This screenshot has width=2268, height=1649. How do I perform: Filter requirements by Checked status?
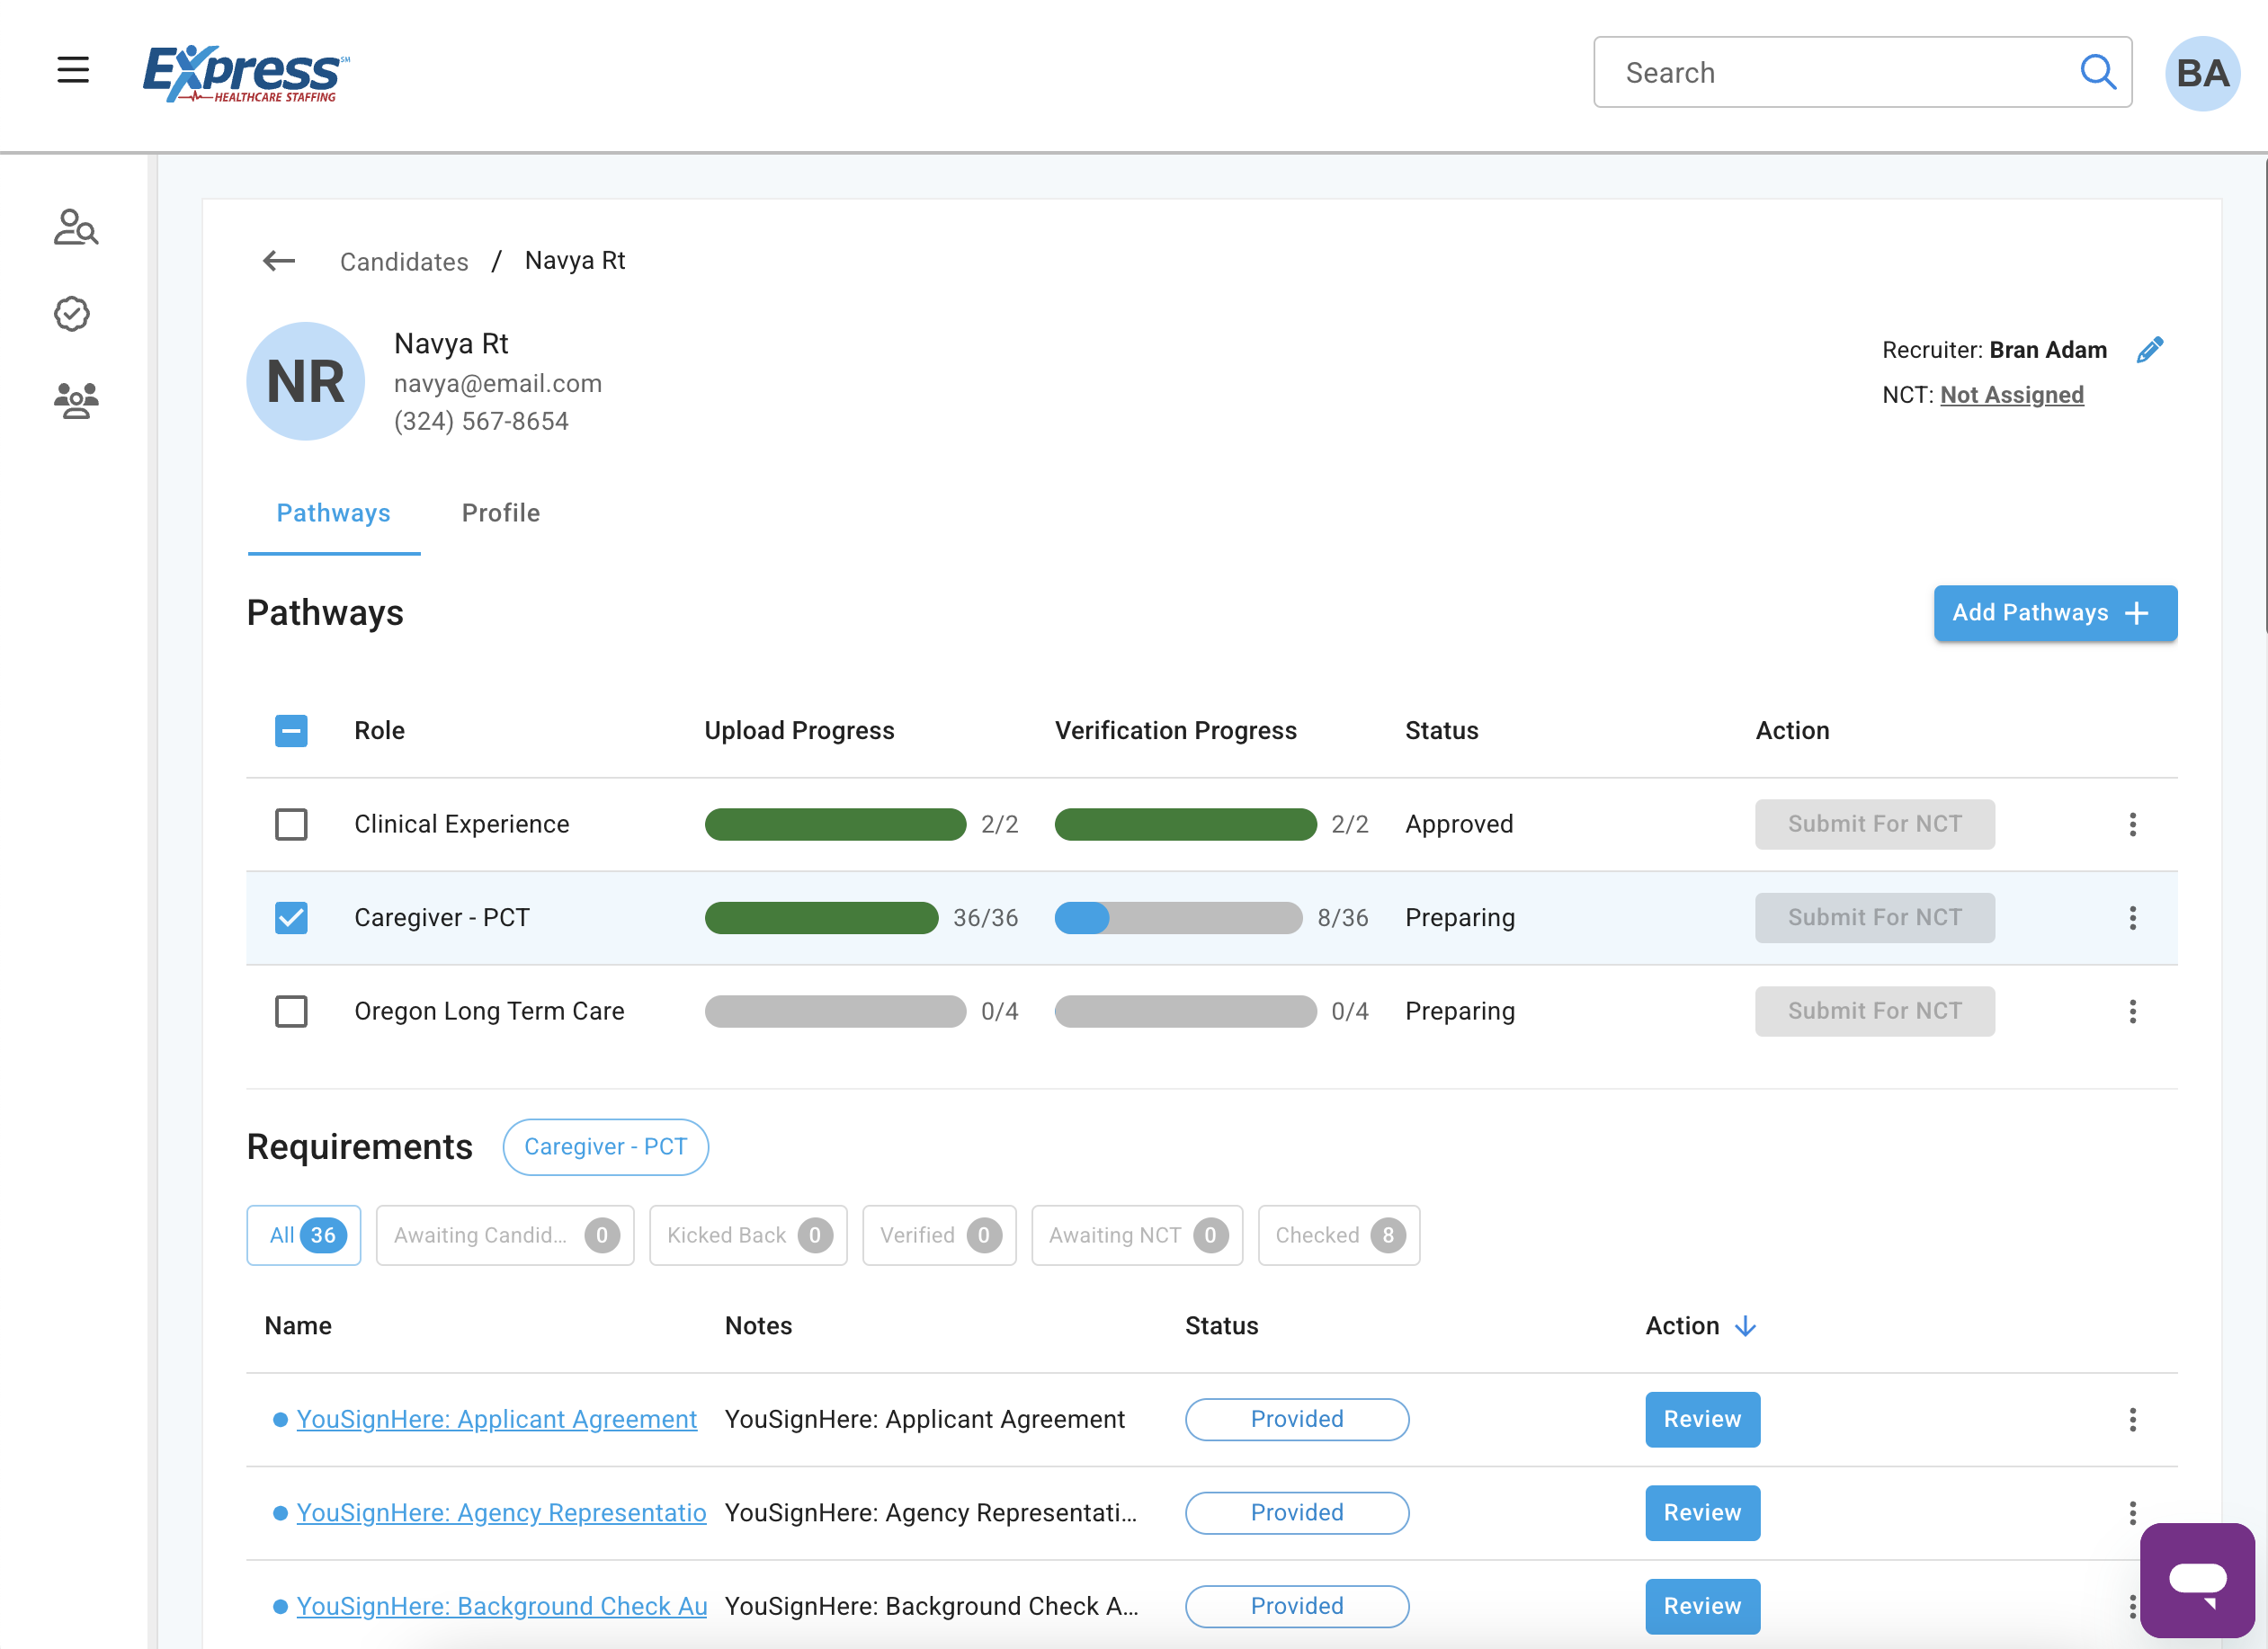pos(1338,1235)
